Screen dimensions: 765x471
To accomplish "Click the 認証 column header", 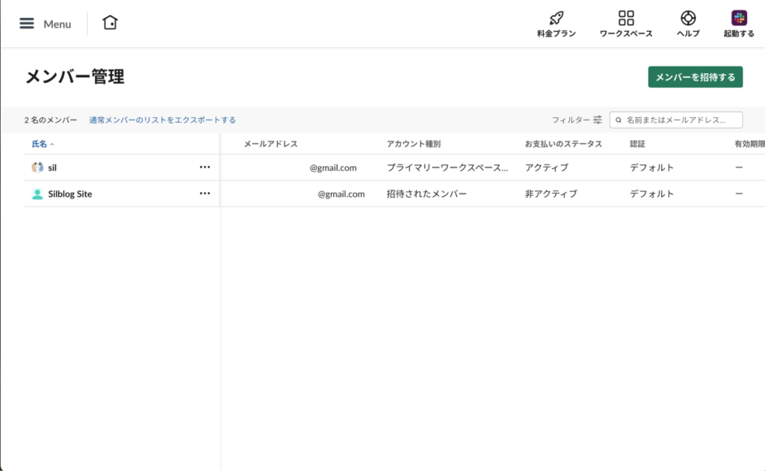I will tap(637, 144).
